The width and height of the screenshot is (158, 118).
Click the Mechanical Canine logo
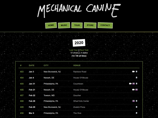[79, 10]
